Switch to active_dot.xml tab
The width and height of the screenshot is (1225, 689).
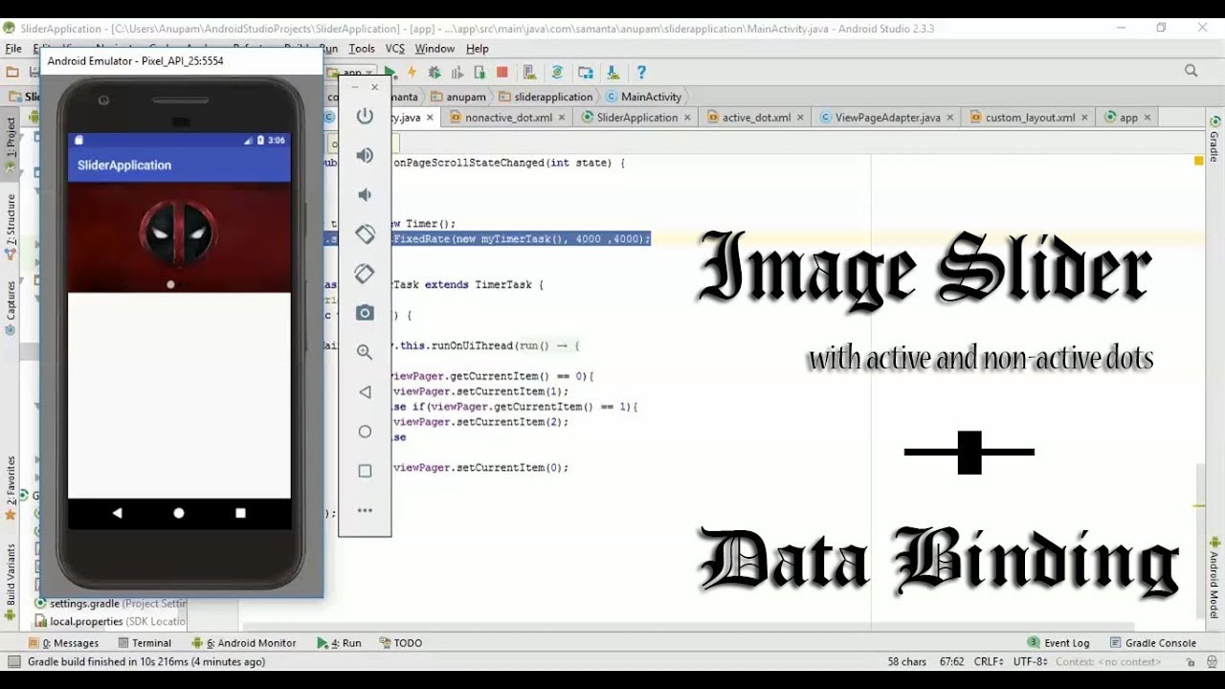coord(756,118)
